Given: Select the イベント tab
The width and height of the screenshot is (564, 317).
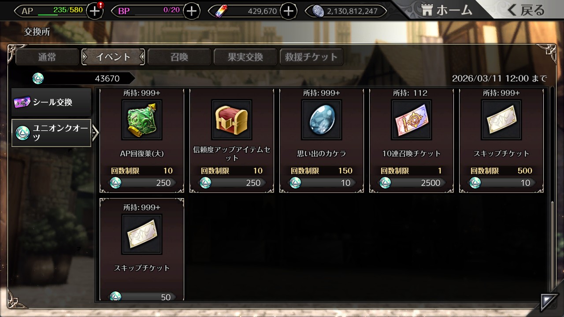Looking at the screenshot, I should coord(113,57).
